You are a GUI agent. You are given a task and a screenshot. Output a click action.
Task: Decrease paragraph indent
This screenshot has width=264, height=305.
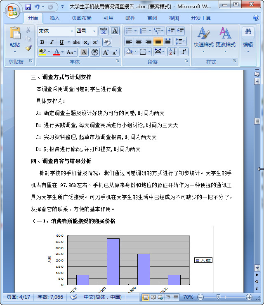click(171, 31)
